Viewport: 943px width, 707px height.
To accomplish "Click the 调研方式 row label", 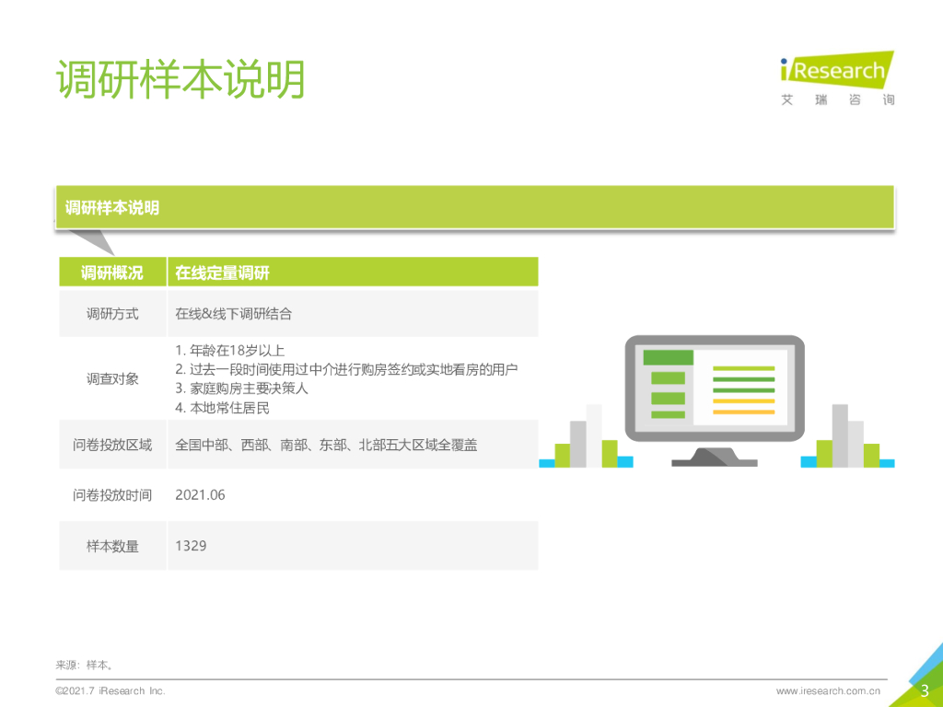I will [x=112, y=313].
